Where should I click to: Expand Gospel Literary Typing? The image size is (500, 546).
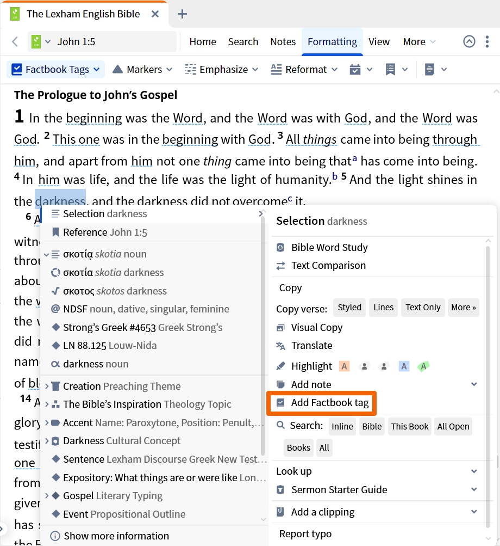click(47, 495)
